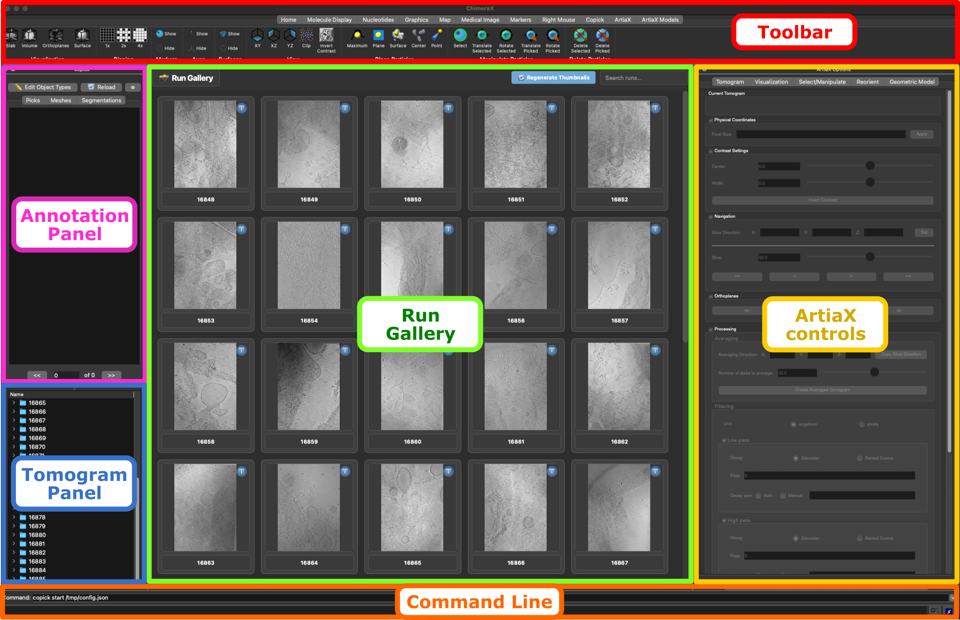
Task: Expand the 16865 folder in tomogram panel
Action: [x=14, y=403]
